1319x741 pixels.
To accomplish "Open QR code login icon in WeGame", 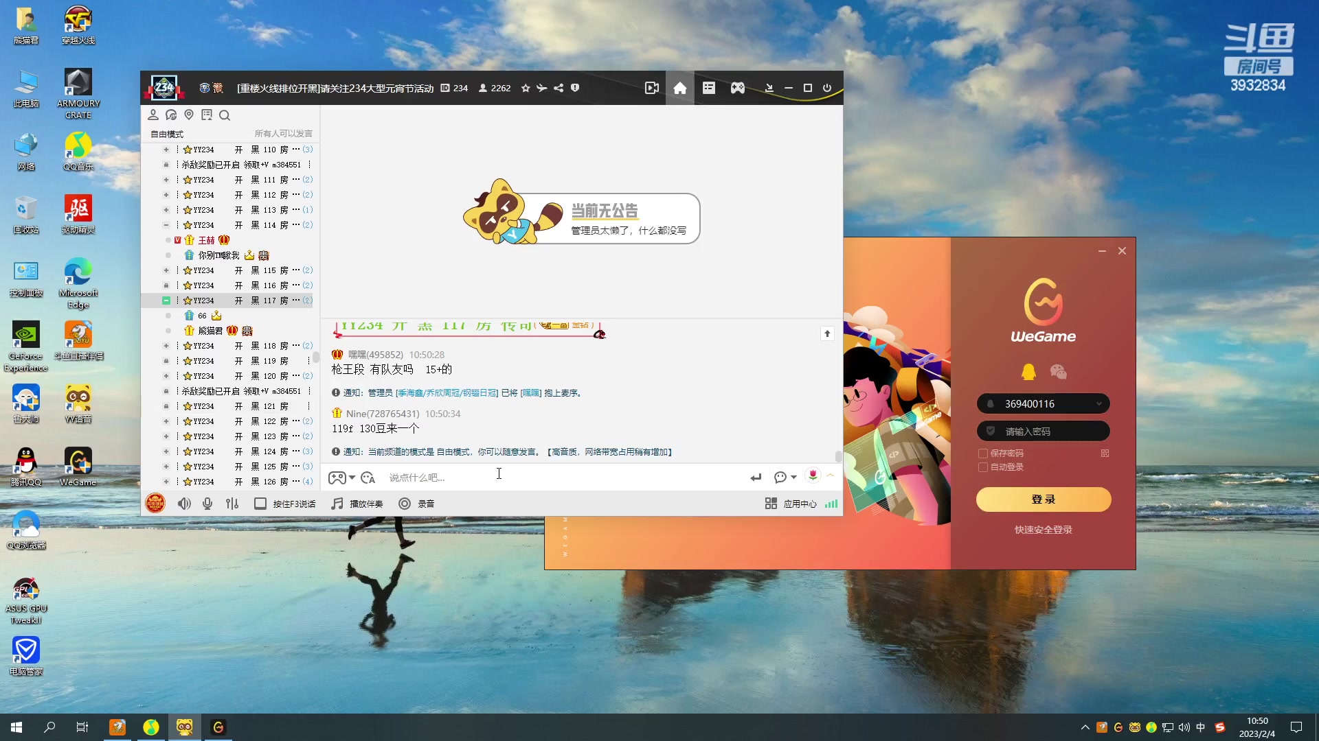I will pyautogui.click(x=1105, y=454).
